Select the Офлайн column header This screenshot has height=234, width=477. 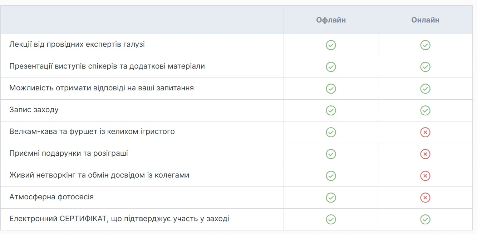pyautogui.click(x=331, y=20)
